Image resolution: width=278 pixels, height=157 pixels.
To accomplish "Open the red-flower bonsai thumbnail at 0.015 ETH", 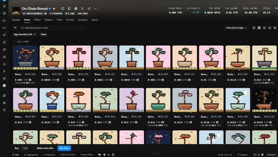I will point(132,100).
